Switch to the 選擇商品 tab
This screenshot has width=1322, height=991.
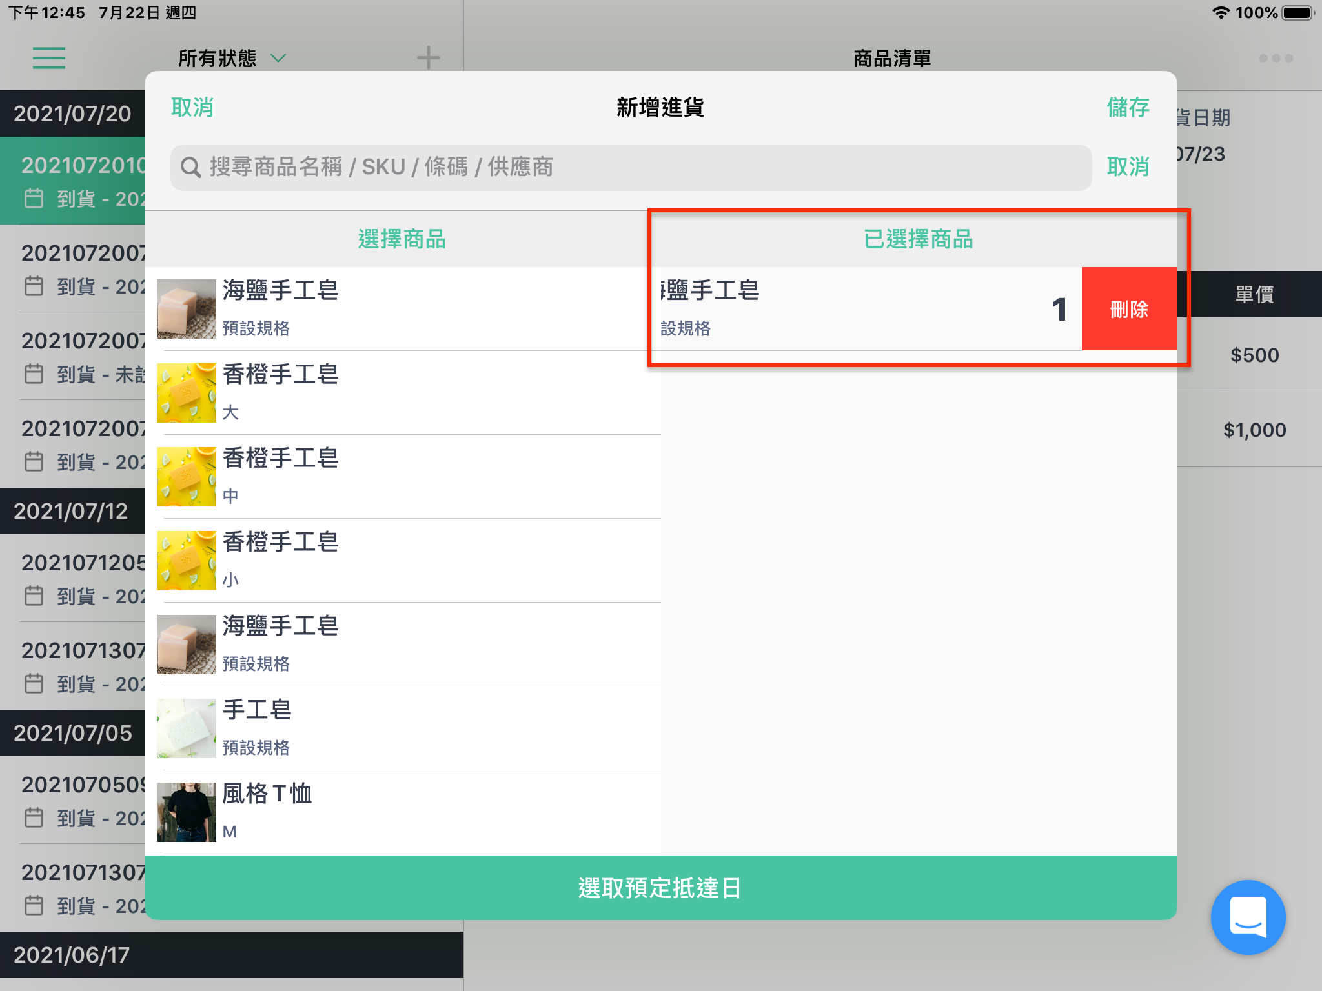click(402, 239)
